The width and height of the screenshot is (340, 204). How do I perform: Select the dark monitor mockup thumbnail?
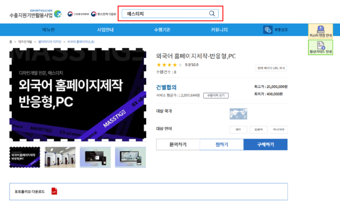(95, 157)
